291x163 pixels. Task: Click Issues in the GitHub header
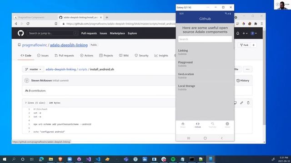[103, 33]
